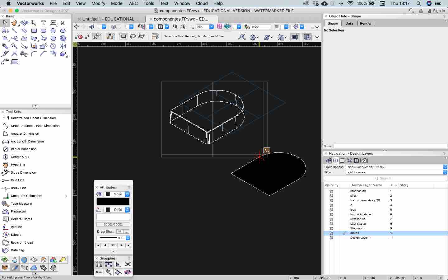
Task: Toggle visibility of LCD display layer
Action: pyautogui.click(x=331, y=224)
